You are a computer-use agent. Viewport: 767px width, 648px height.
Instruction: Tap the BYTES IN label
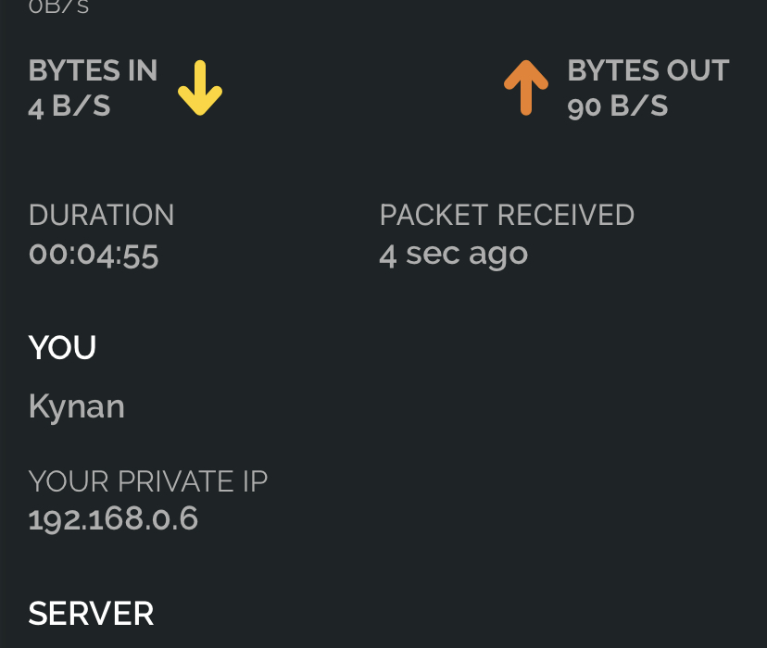[x=93, y=70]
